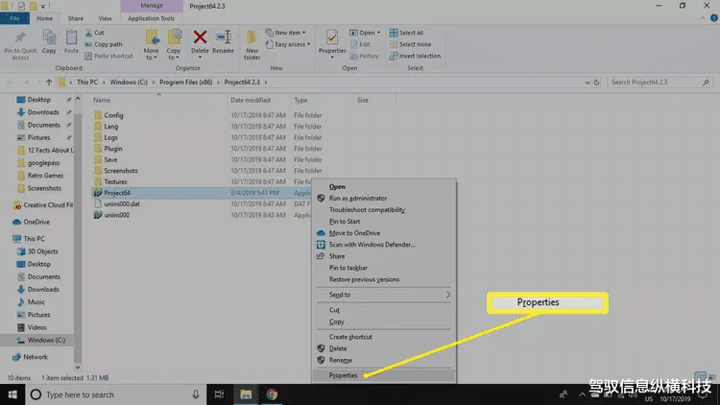720x405 pixels.
Task: Click Program Files (x86) breadcrumb
Action: click(185, 83)
